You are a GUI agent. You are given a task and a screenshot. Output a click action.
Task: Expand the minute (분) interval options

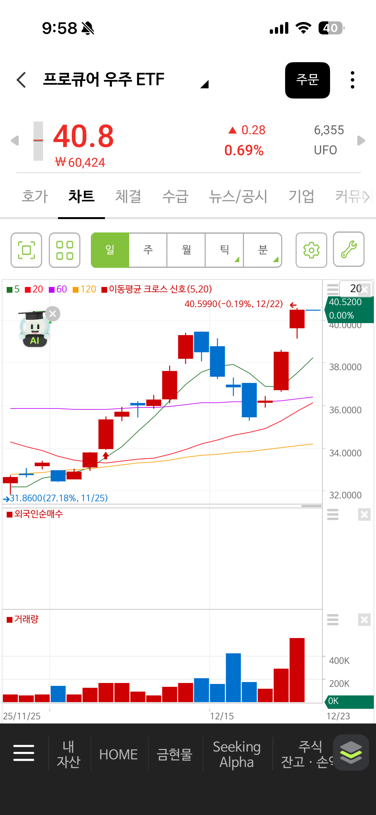coord(263,250)
